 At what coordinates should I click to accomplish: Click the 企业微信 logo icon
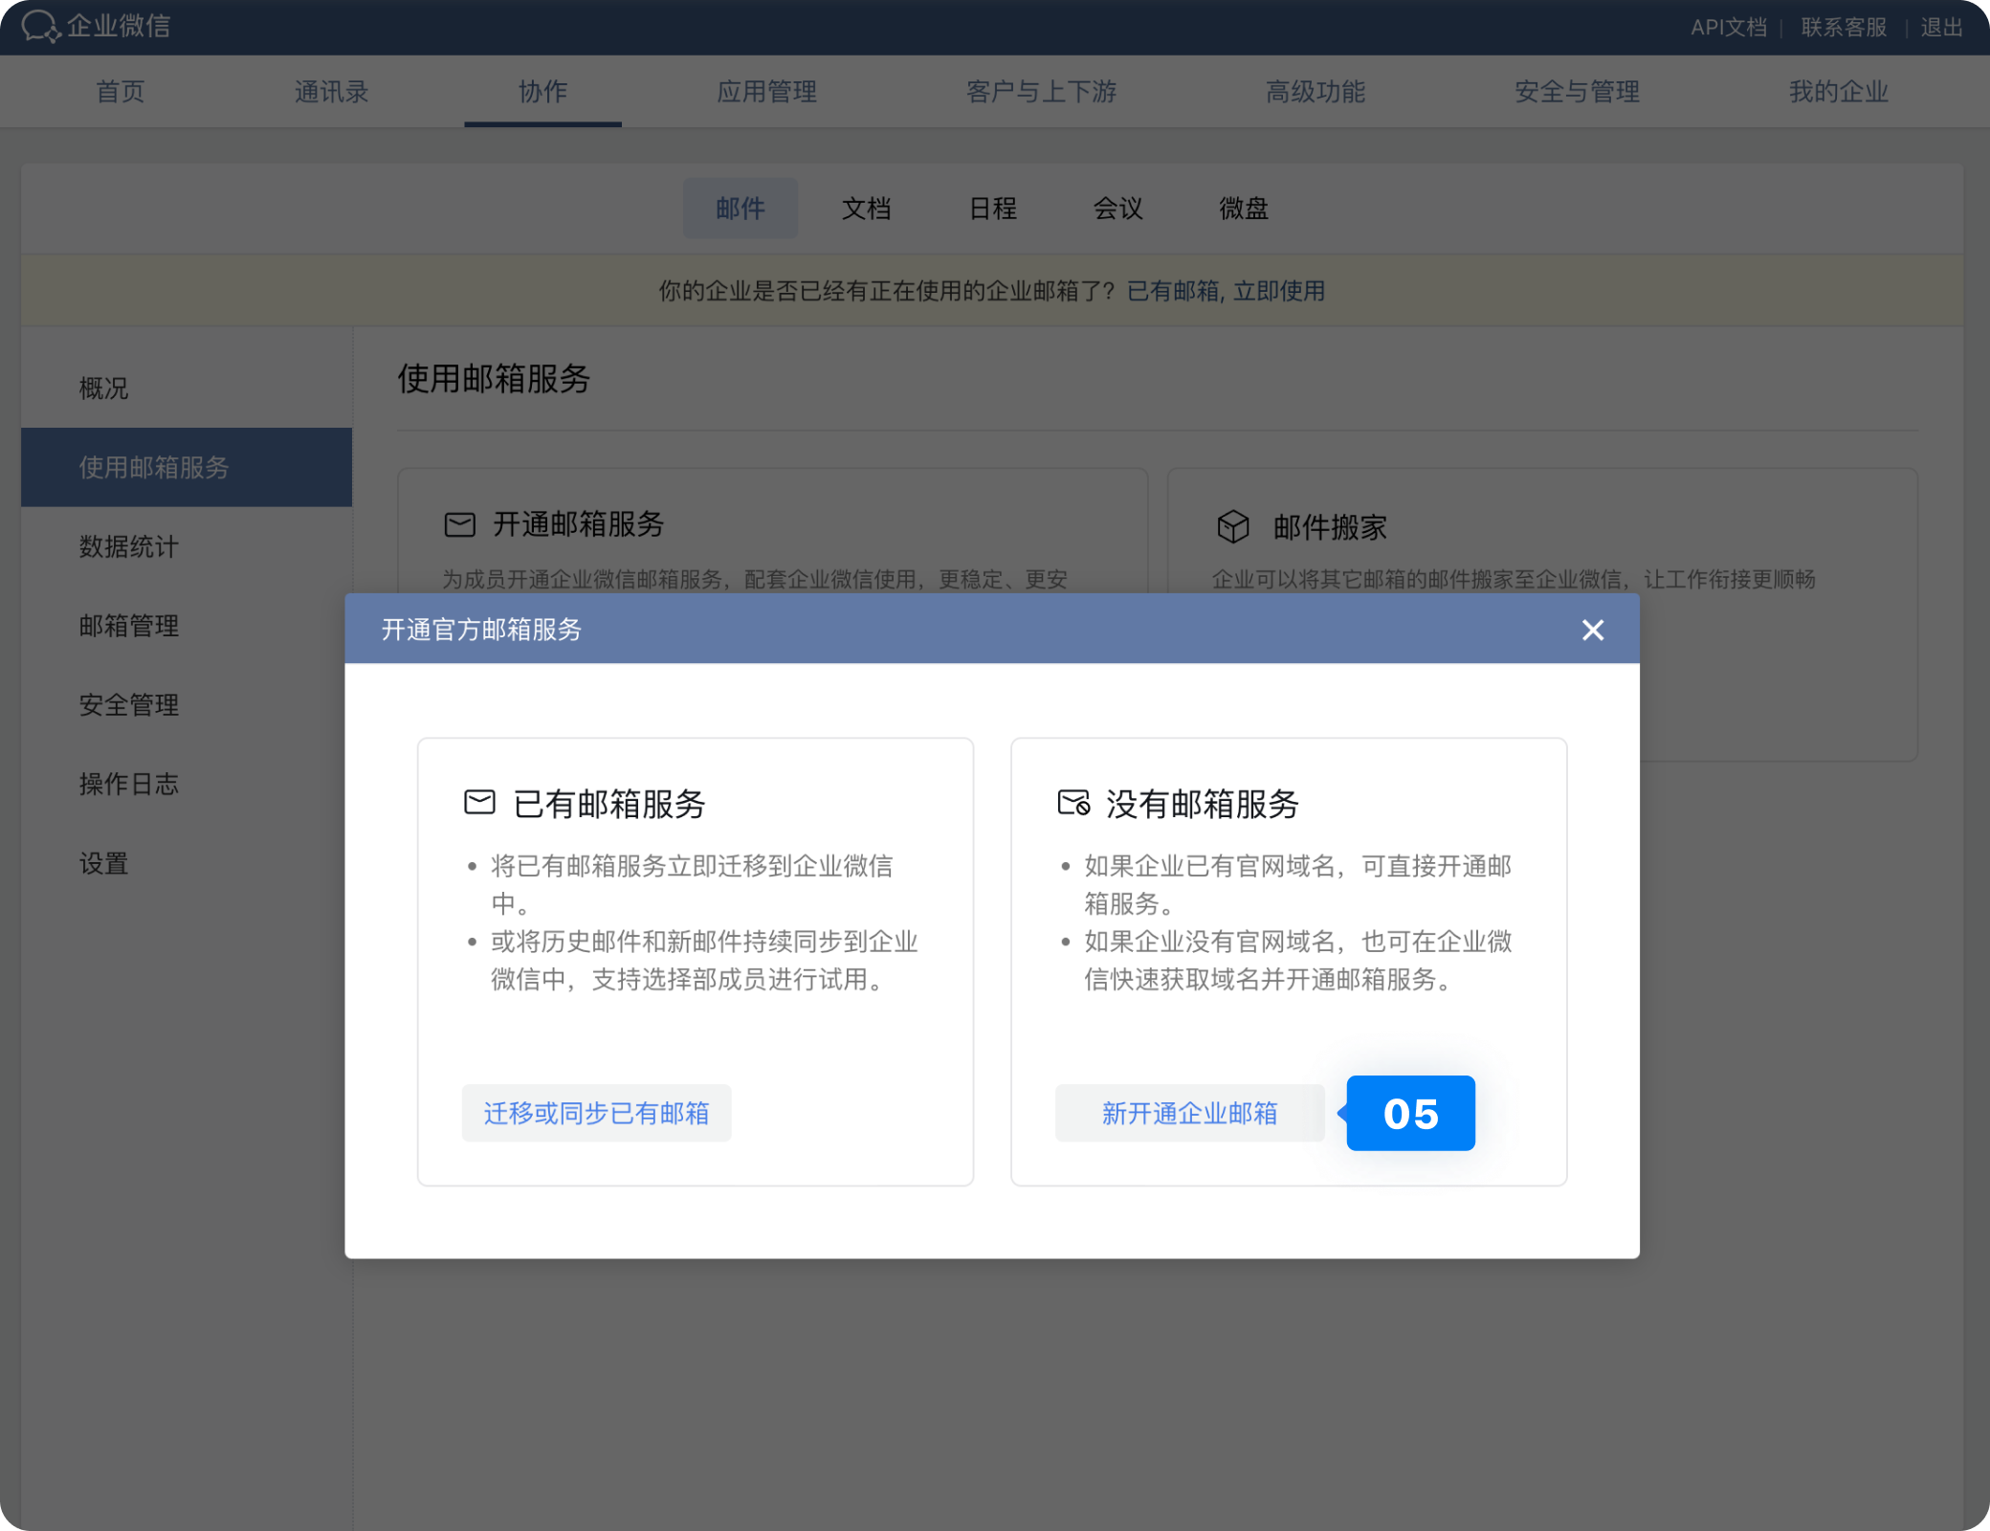pyautogui.click(x=40, y=26)
